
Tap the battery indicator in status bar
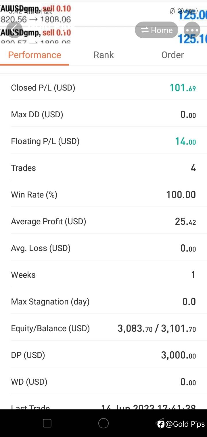pyautogui.click(x=191, y=11)
